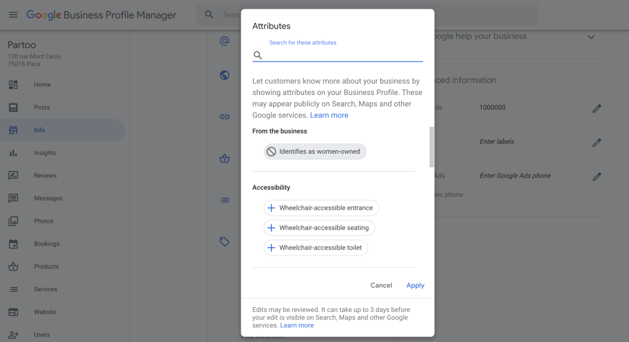The image size is (629, 342).
Task: Click the magnifier in attributes search
Action: coord(257,55)
